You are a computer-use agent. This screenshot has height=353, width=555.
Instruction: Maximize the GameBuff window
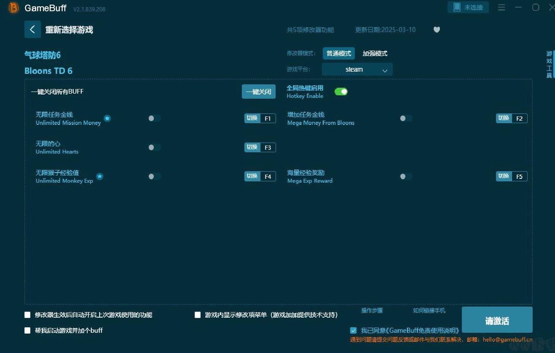pyautogui.click(x=536, y=7)
